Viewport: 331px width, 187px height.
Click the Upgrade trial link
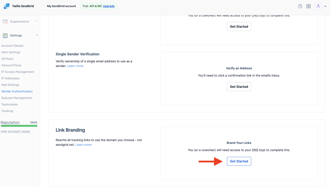click(109, 6)
